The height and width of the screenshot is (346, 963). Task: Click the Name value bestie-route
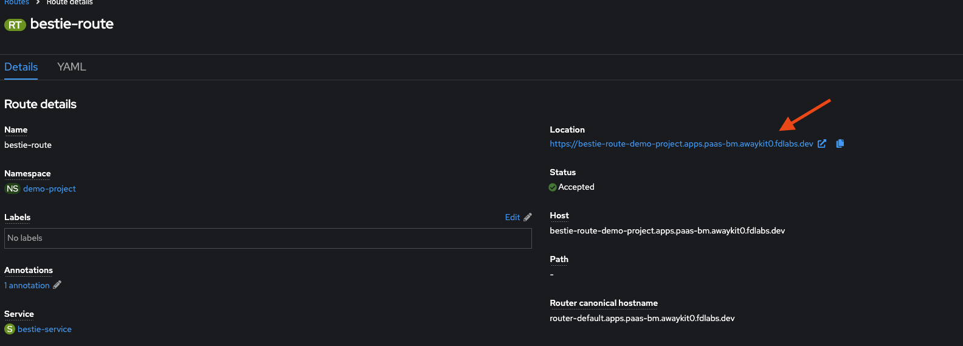(x=28, y=145)
